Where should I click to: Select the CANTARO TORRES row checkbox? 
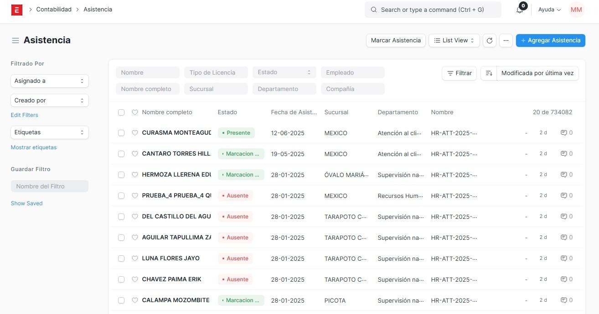click(121, 154)
